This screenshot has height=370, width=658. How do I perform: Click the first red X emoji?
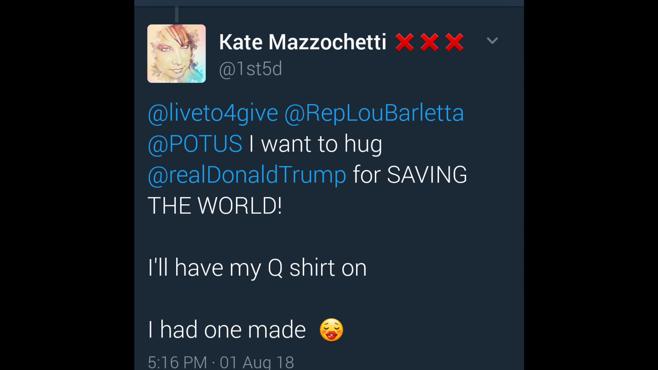coord(404,42)
